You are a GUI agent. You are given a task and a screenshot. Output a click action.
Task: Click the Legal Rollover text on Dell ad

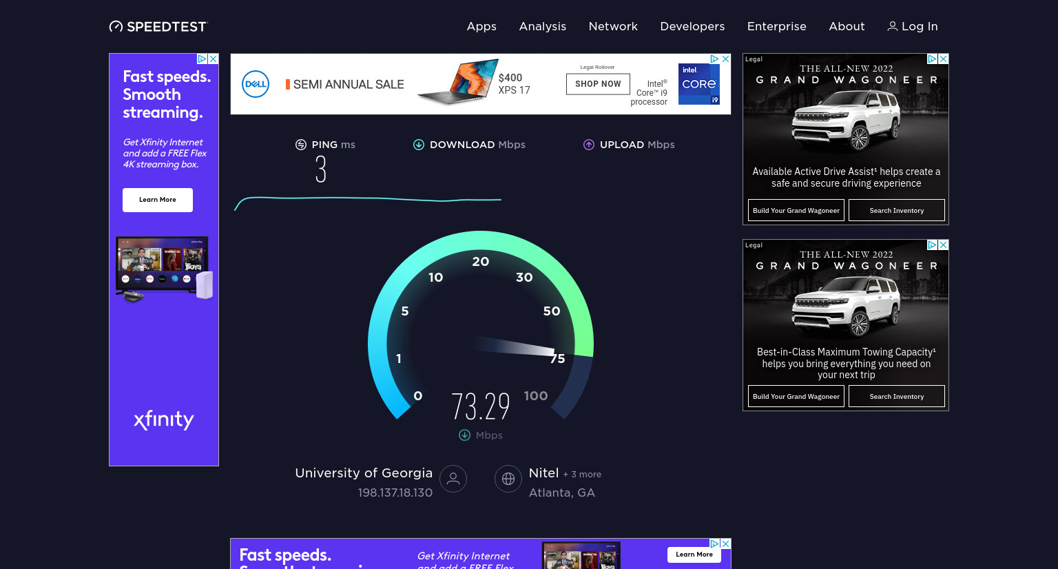[597, 68]
